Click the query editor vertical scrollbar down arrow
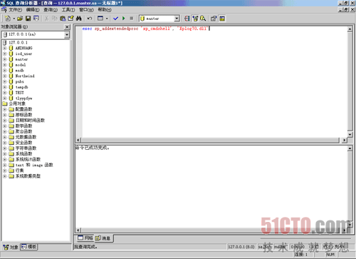 [350, 135]
